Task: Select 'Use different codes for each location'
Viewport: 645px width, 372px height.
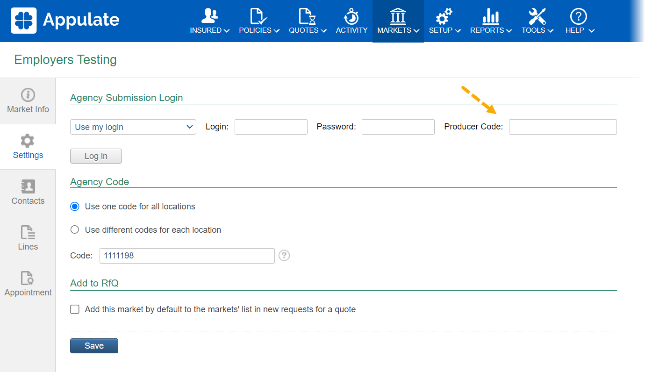Action: 75,230
